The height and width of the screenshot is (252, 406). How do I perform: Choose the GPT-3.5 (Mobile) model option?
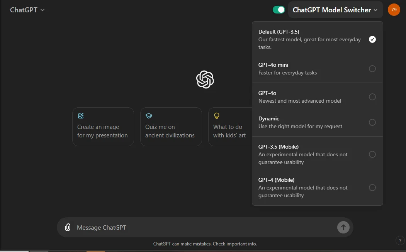click(x=318, y=154)
